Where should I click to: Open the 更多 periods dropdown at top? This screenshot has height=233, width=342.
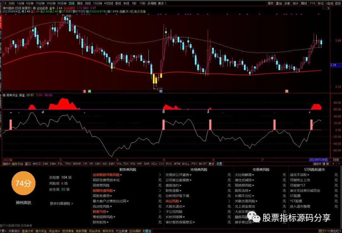point(162,3)
